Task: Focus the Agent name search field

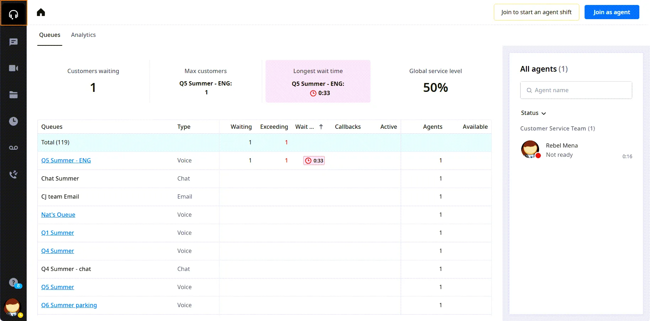Action: coord(576,90)
